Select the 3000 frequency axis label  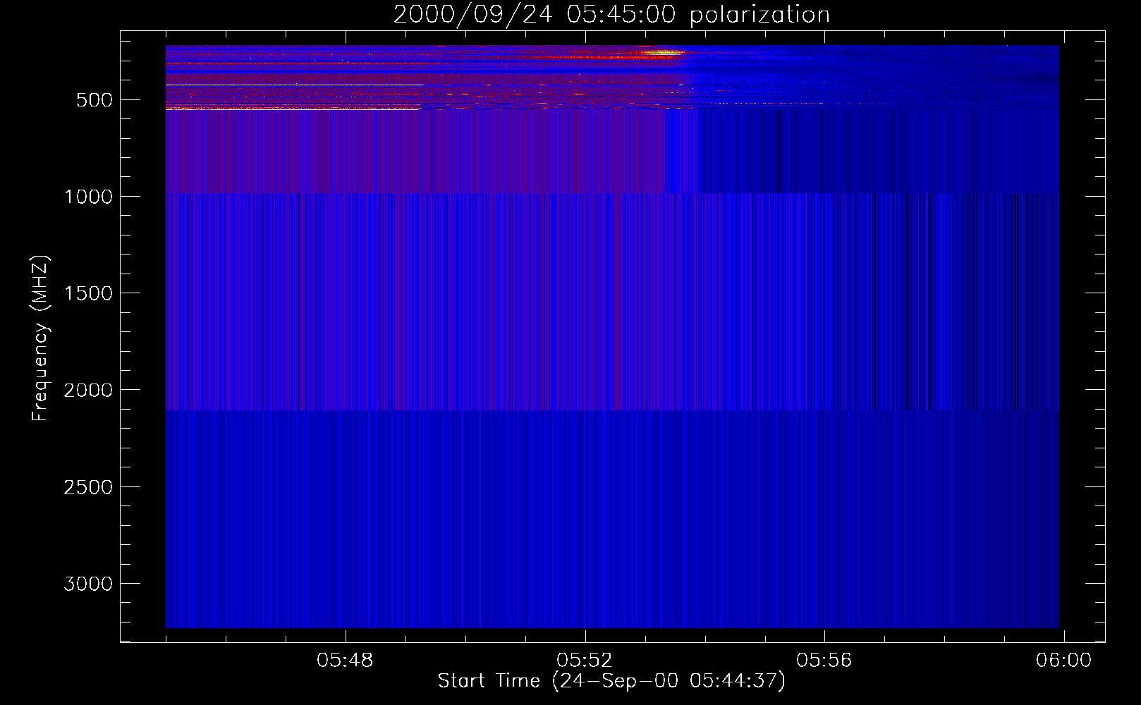pos(88,584)
